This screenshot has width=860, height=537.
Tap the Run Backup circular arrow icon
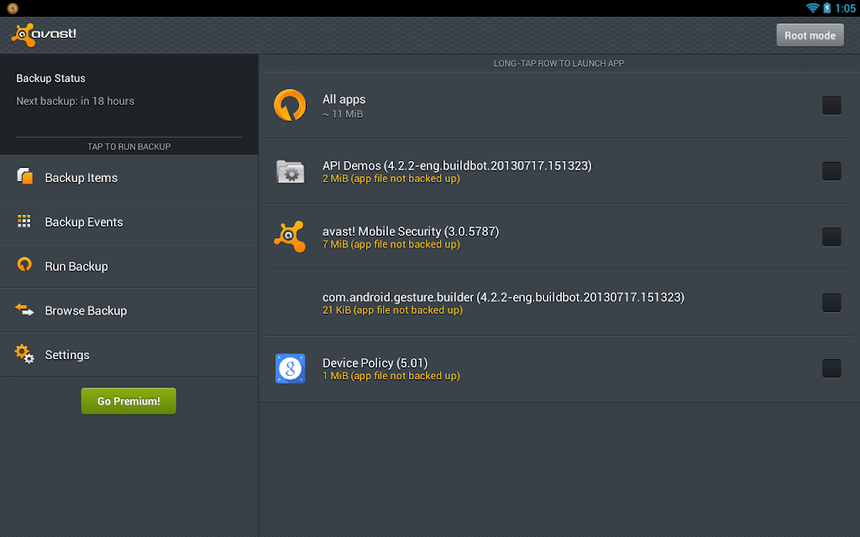pyautogui.click(x=24, y=264)
